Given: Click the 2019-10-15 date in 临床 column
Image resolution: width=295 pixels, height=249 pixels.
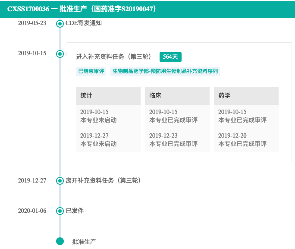Looking at the screenshot, I should [x=163, y=112].
